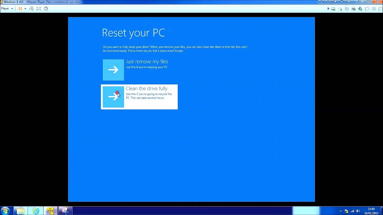Image resolution: width=383 pixels, height=215 pixels.
Task: Select the Clean the drive fully heading
Action: click(x=147, y=89)
